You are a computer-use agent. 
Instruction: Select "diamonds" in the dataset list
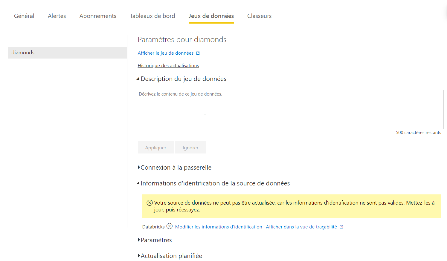coord(67,53)
